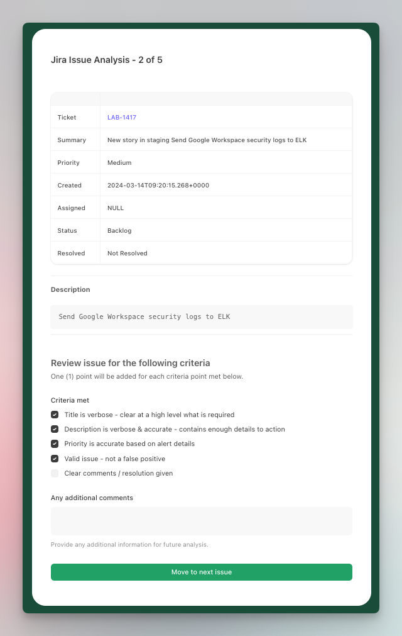
Task: Toggle the 'Valid issue' checkbox
Action: (55, 459)
